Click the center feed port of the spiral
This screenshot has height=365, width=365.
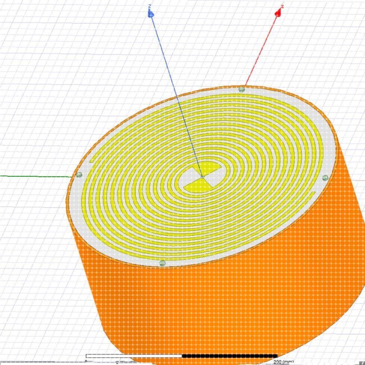click(202, 177)
